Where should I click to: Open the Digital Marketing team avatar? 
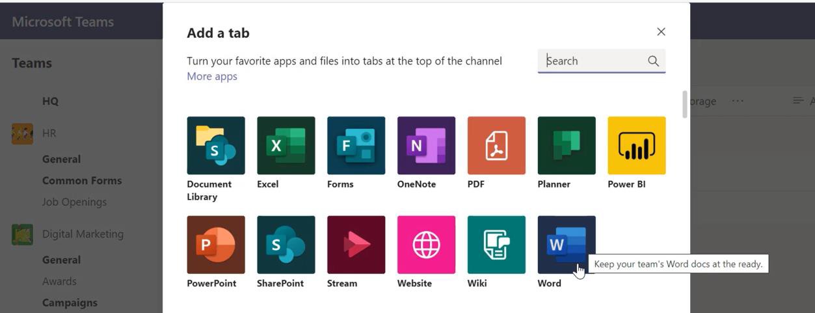[x=22, y=234]
